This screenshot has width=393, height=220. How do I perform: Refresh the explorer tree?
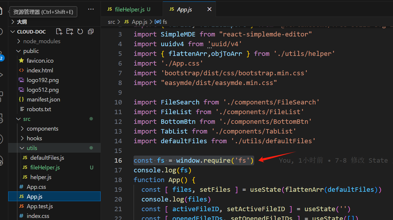tap(80, 31)
